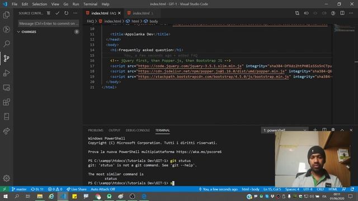Image resolution: width=358 pixels, height=201 pixels.
Task: Open the Extensions view
Action: (x=6, y=102)
